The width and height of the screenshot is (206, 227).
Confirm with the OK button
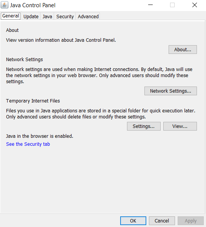pyautogui.click(x=133, y=221)
